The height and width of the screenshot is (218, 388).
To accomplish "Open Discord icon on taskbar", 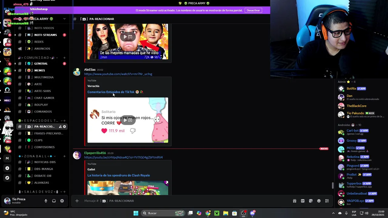I will (x=253, y=213).
